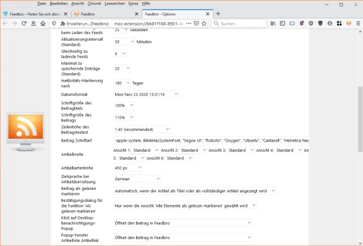Open the Bestätigungsdialog dropdown
Image resolution: width=363 pixels, height=246 pixels.
[185, 206]
